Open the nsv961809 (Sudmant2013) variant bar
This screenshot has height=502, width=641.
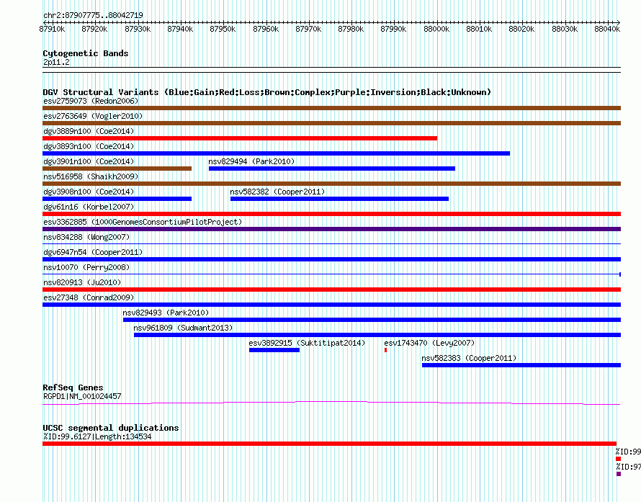[377, 335]
